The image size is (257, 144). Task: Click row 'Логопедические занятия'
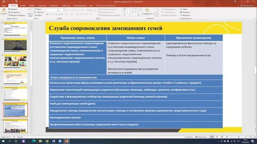136,118
